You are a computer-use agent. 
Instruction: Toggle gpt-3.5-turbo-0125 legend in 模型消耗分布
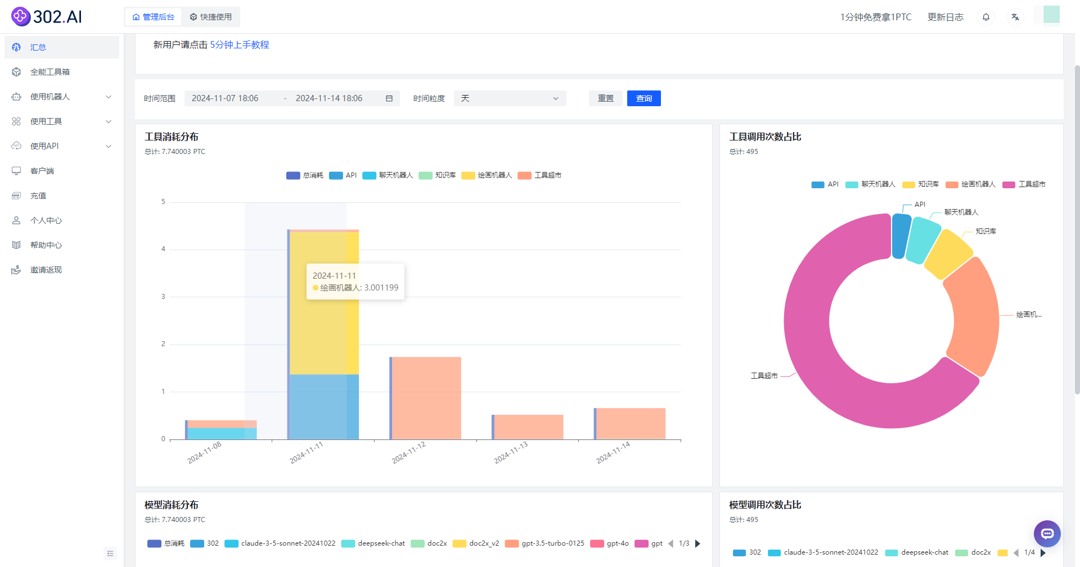tap(544, 543)
